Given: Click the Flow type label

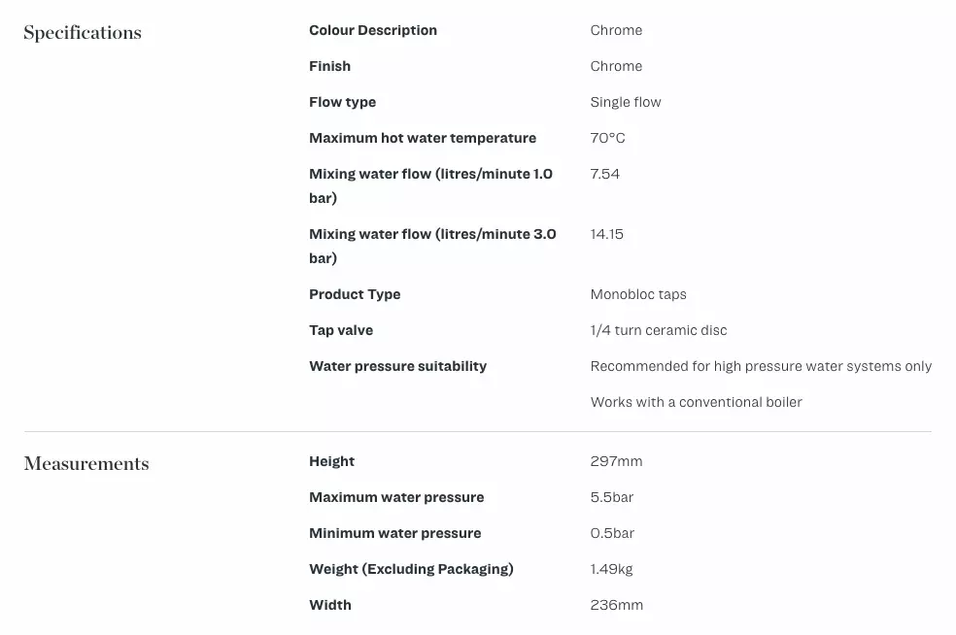Looking at the screenshot, I should 342,102.
